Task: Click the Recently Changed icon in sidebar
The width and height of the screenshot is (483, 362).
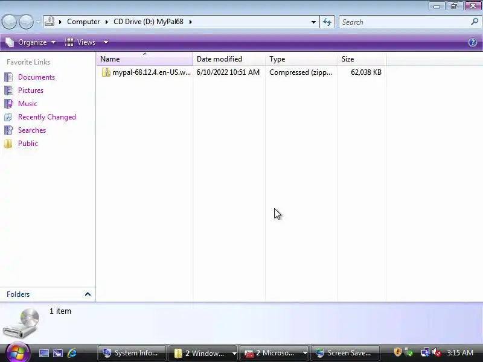Action: 8,117
